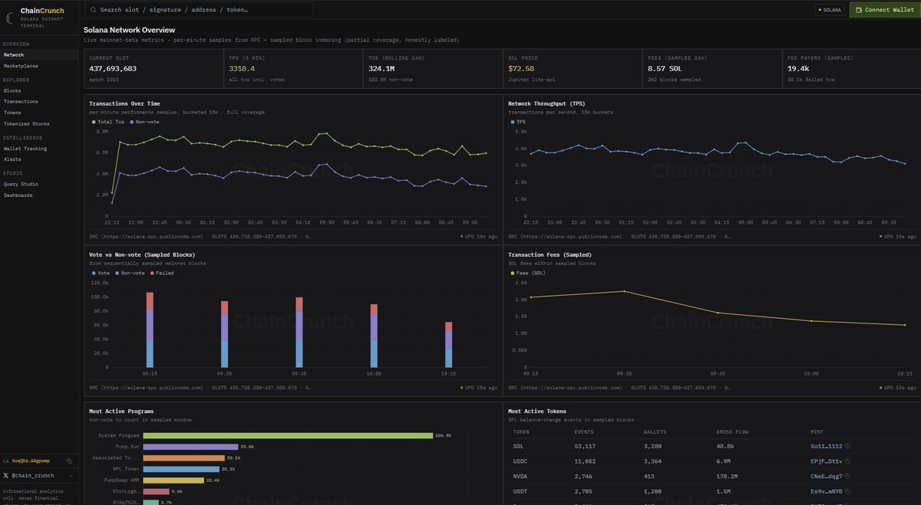Focus the slot / signature / address search field

(x=198, y=10)
